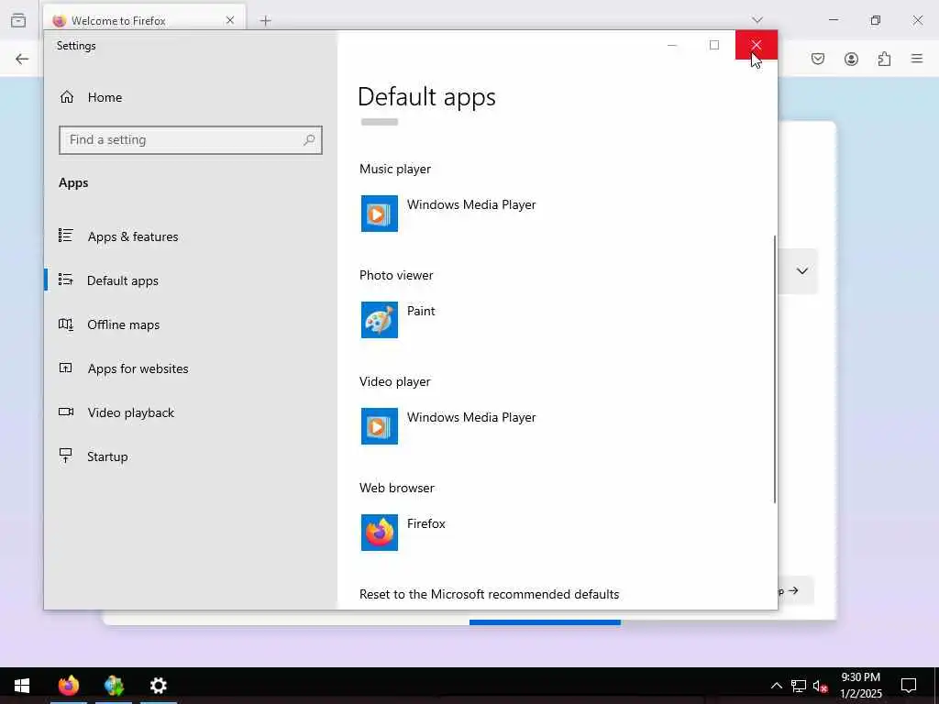The height and width of the screenshot is (704, 939).
Task: Click the Video player Windows Media Player icon
Action: click(380, 426)
